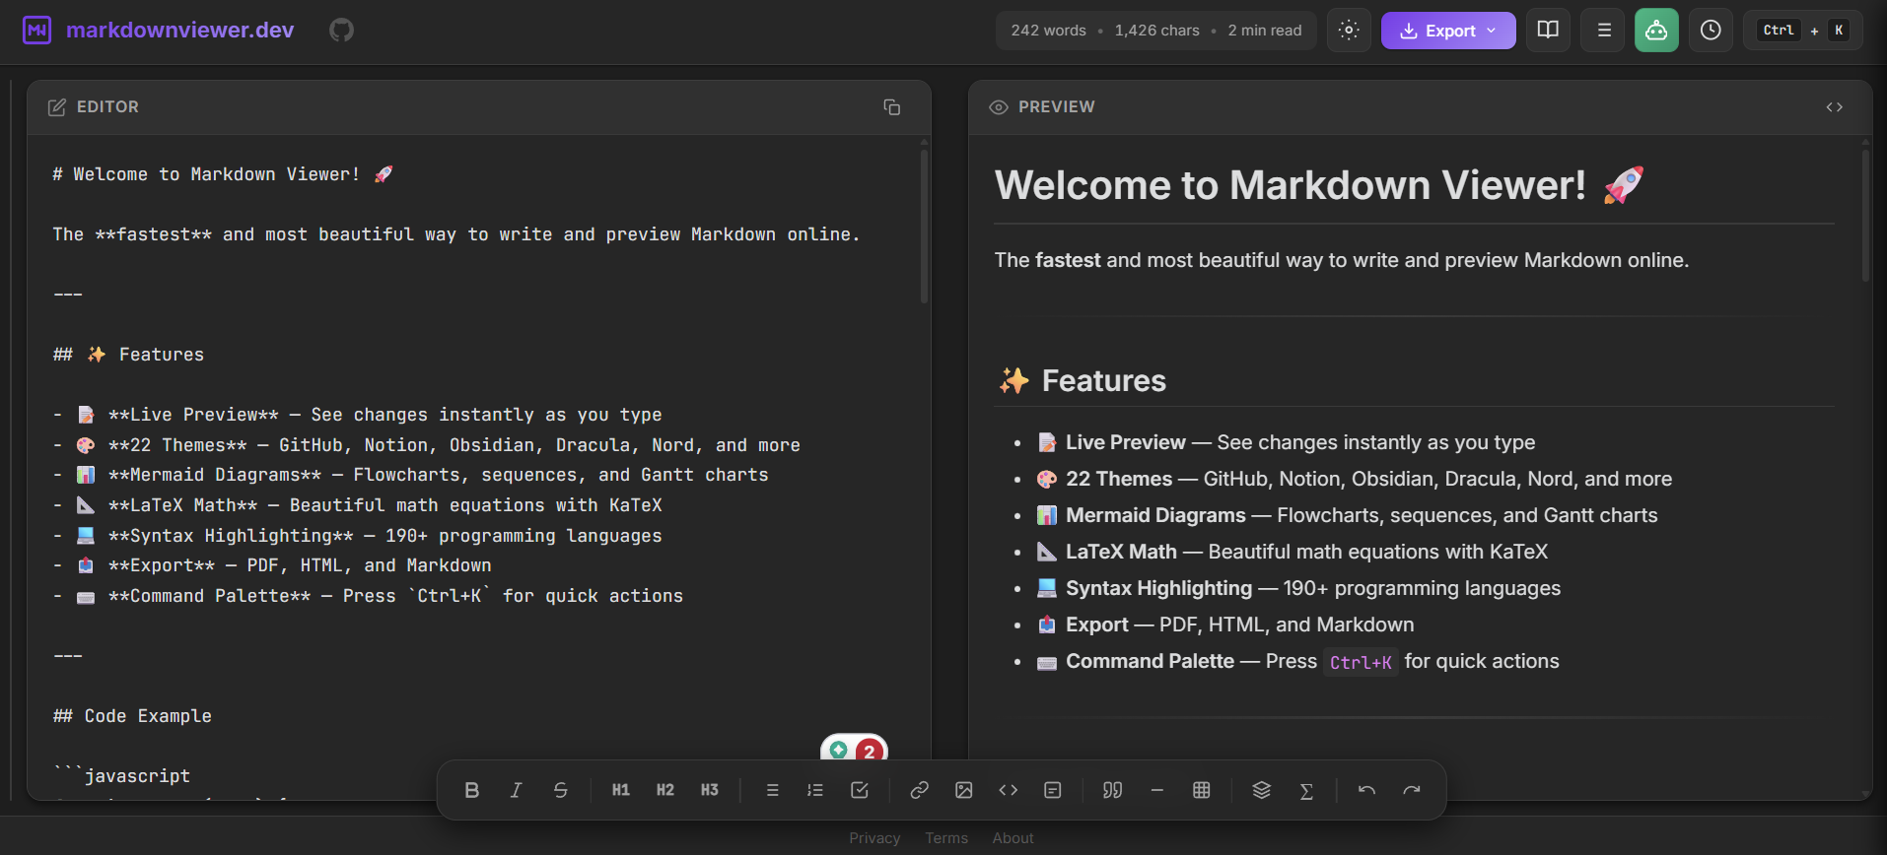Insert a bullet list

772,790
